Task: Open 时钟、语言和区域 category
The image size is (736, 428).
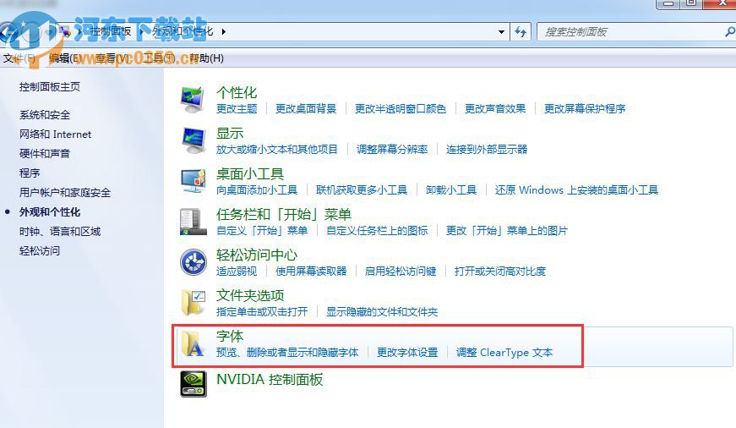Action: point(60,231)
